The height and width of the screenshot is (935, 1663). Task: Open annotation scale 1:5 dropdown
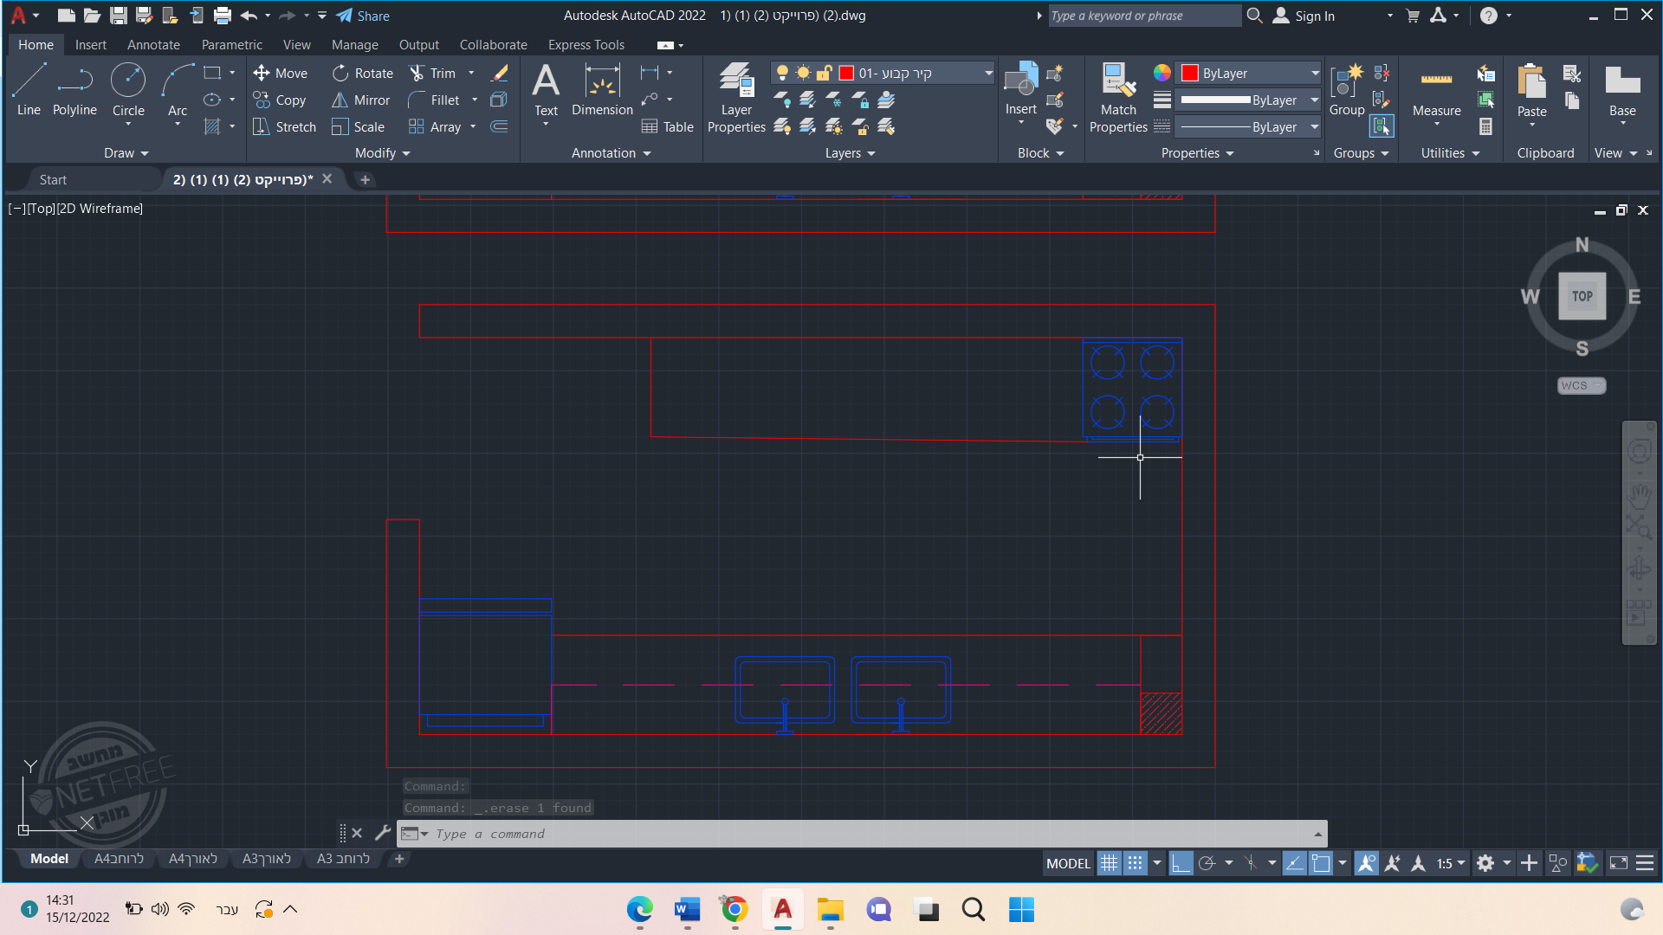pos(1451,863)
